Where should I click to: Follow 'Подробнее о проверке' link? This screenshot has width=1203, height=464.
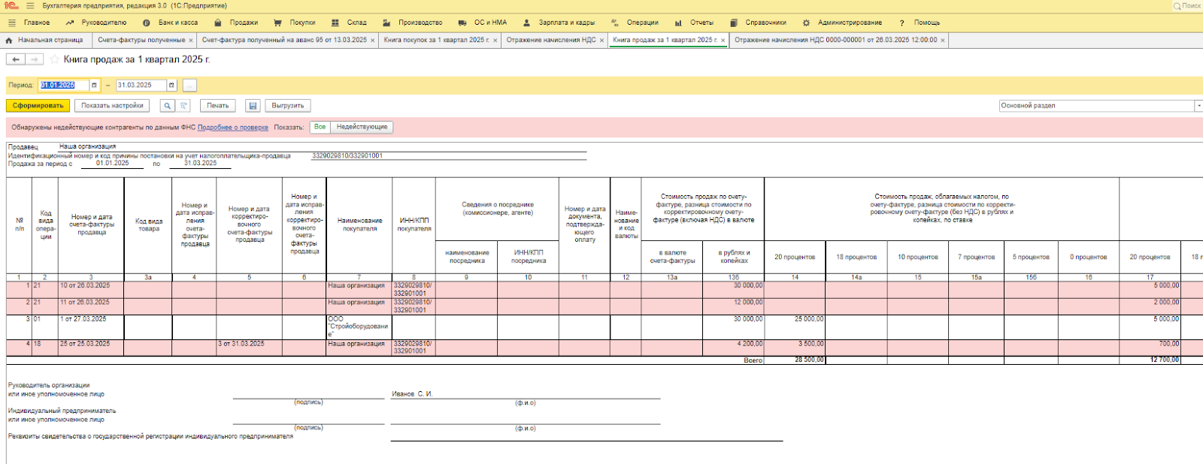(232, 128)
